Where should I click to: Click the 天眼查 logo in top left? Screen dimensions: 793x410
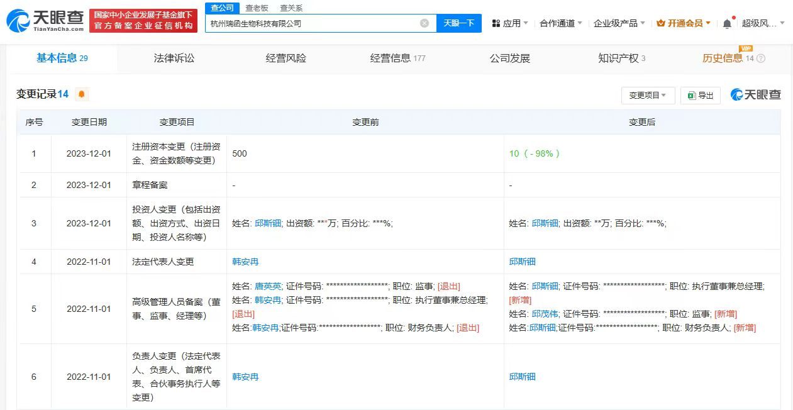pos(41,21)
